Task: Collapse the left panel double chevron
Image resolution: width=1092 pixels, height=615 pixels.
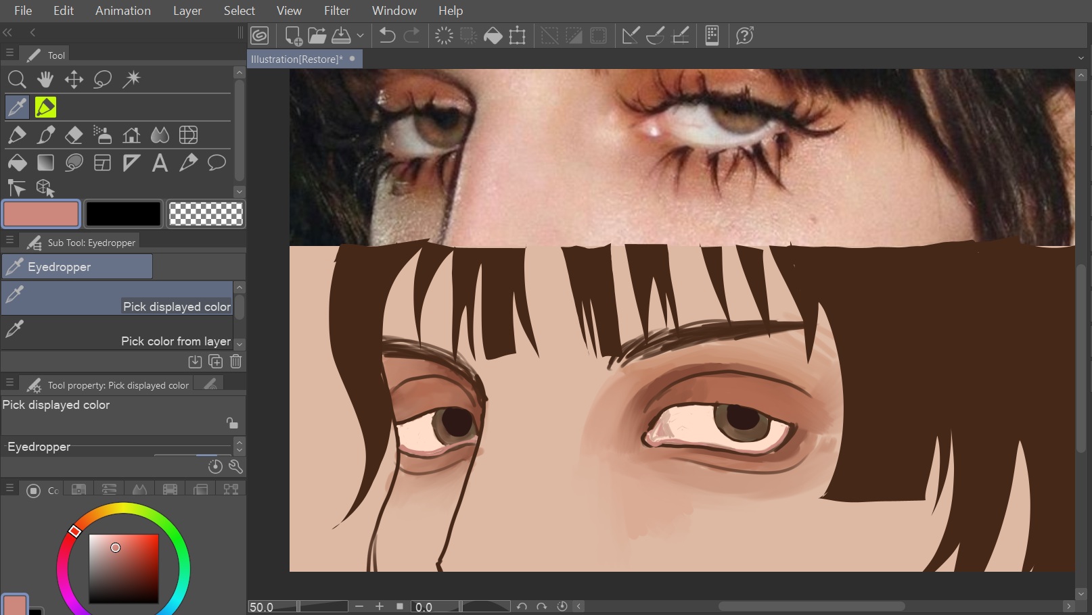Action: pyautogui.click(x=8, y=32)
